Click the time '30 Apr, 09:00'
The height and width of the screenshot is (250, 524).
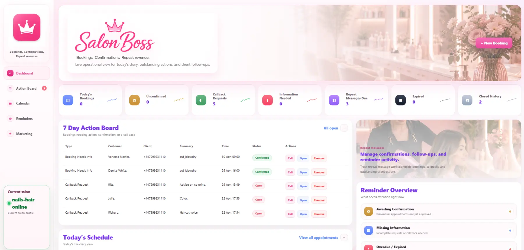click(x=231, y=157)
